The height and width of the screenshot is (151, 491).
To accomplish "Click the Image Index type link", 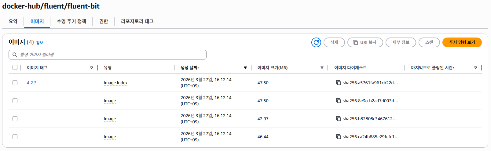I will [x=115, y=83].
